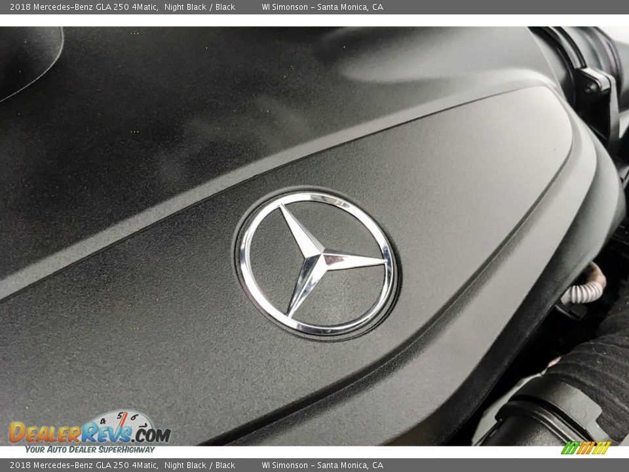Click the bottom caption 'WI Simonson - Santa Monica, CA'
The width and height of the screenshot is (629, 472).
(322, 465)
